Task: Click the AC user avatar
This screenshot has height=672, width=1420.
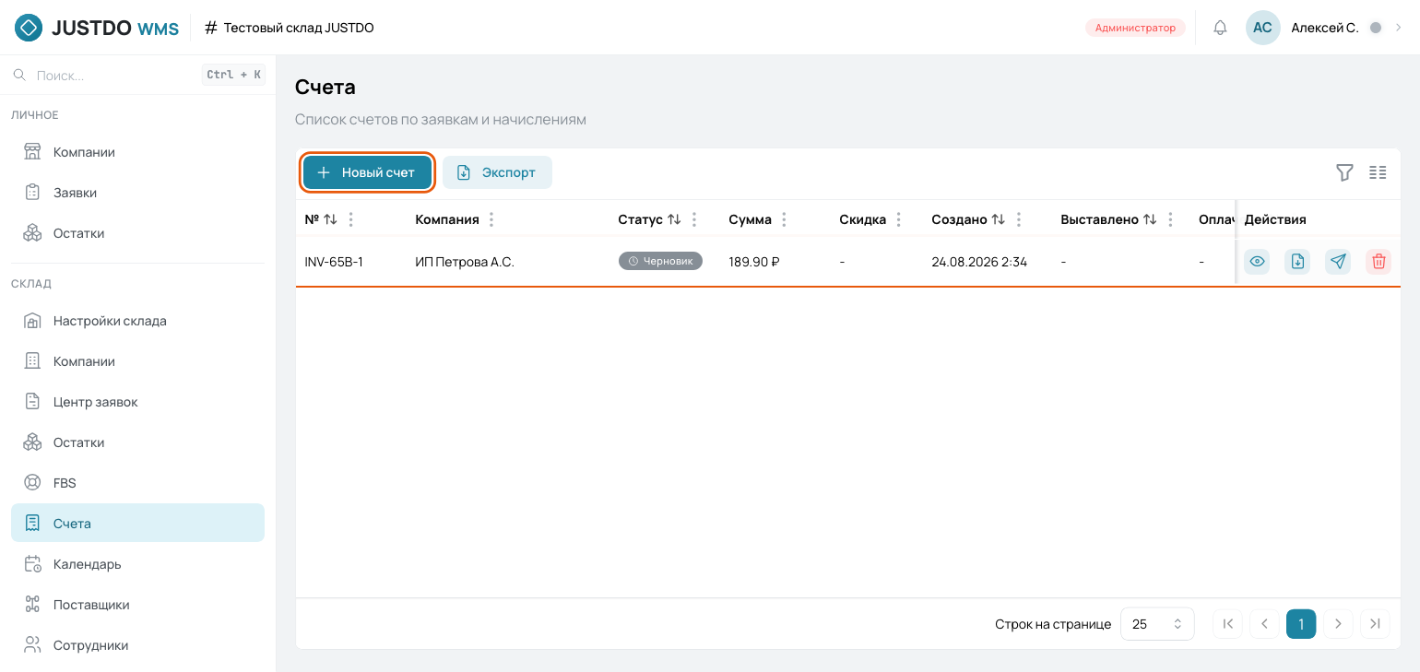Action: (x=1262, y=28)
